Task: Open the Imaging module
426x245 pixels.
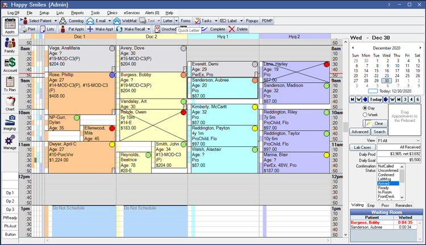Action: coord(10,122)
